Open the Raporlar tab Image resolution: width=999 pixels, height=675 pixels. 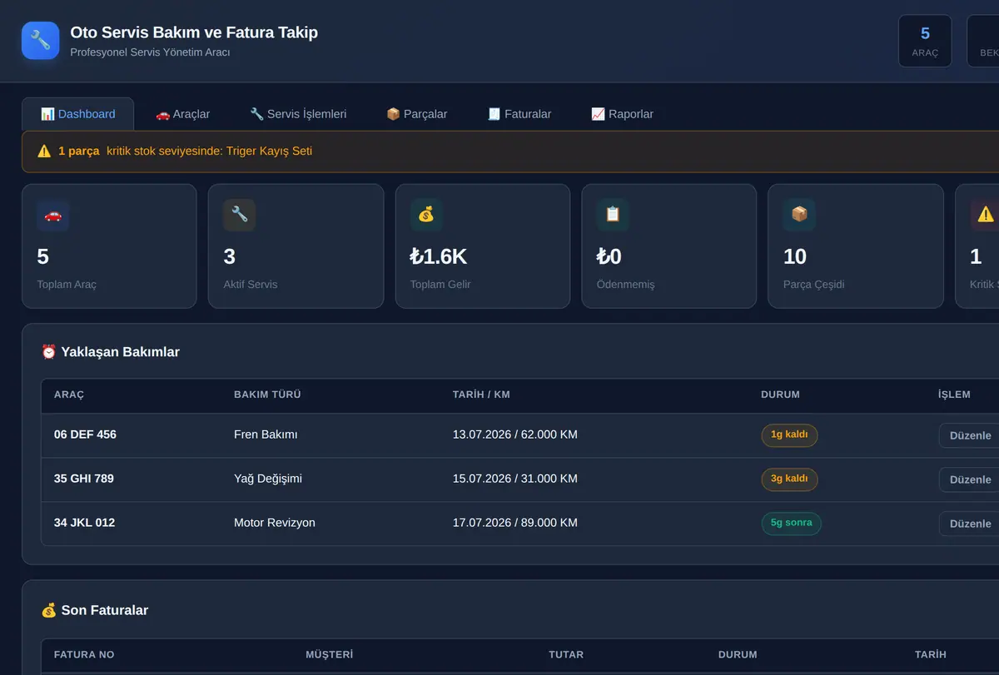(622, 114)
